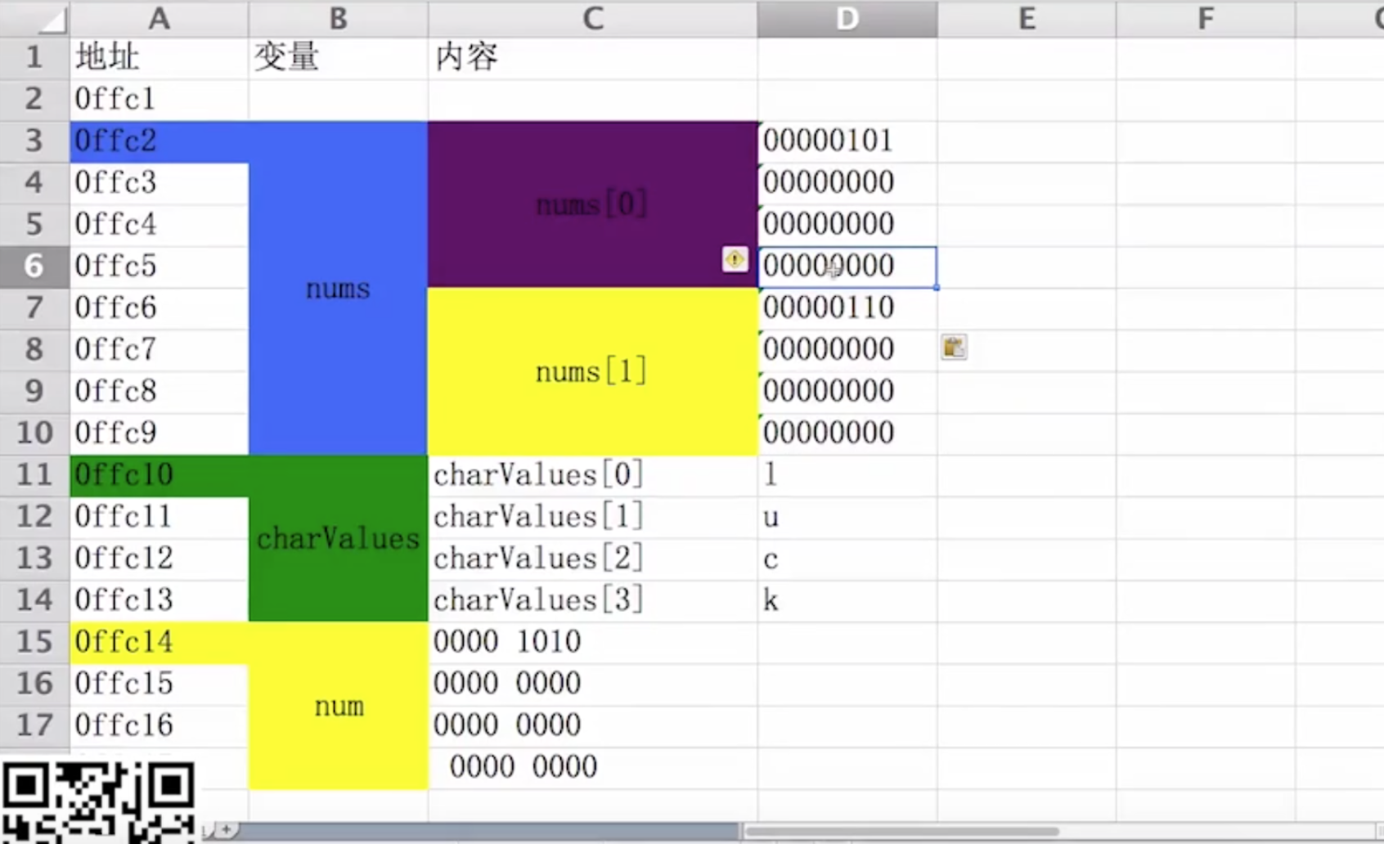This screenshot has width=1384, height=844.
Task: Click the add sheet plus button
Action: [x=227, y=830]
